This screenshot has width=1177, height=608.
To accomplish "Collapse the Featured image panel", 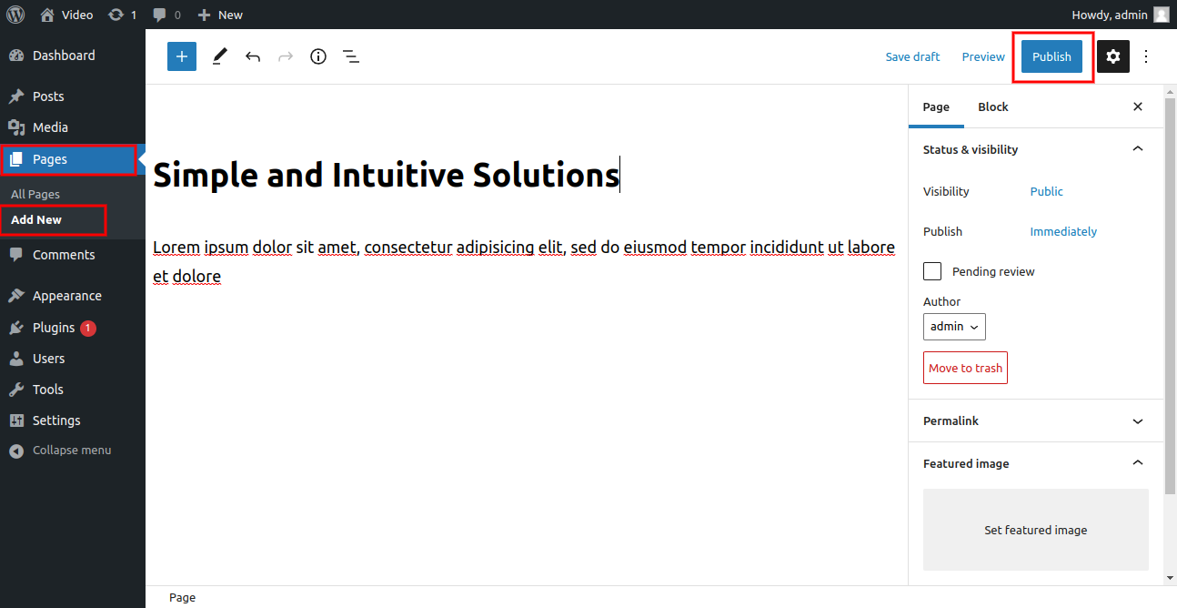I will [x=1137, y=463].
